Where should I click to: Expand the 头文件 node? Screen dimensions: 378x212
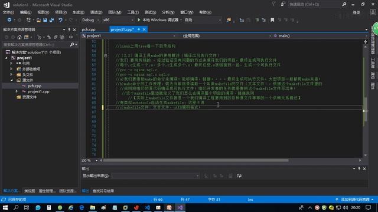[11, 75]
